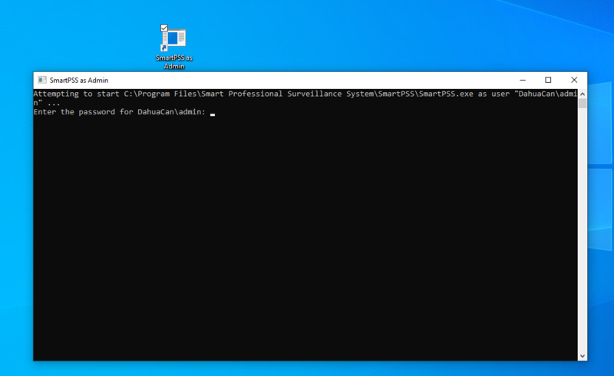Screen dimensions: 614x376
Task: Click the console vertical scrollbar thumb
Action: (583, 104)
